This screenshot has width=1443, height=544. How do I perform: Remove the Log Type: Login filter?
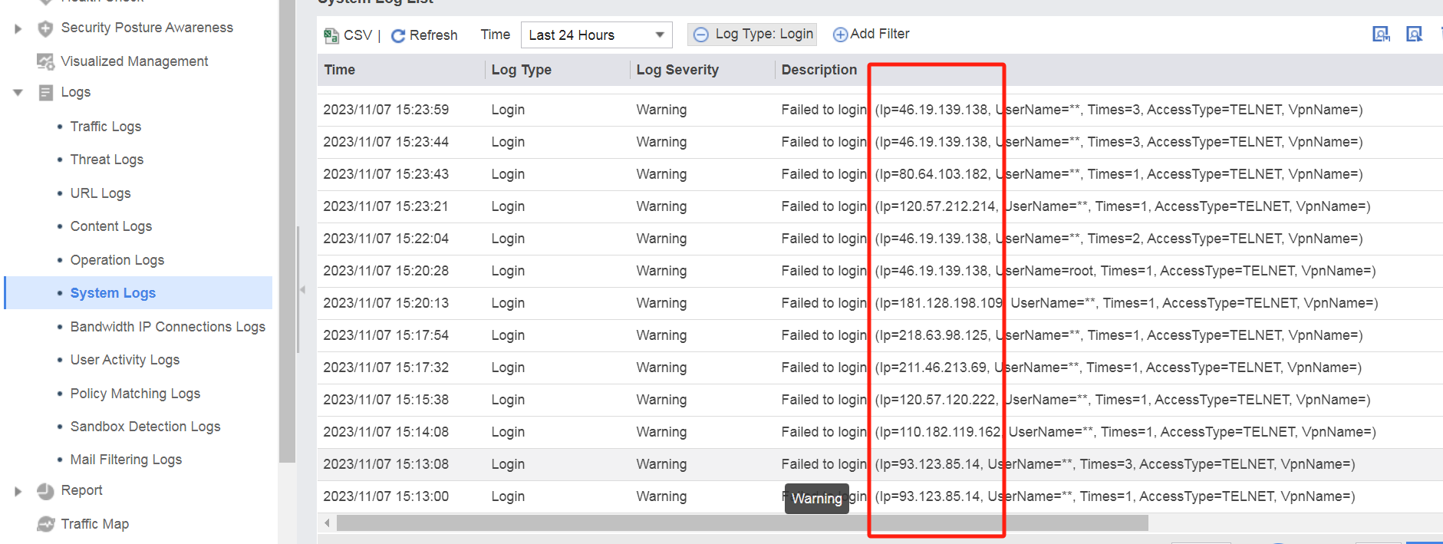700,35
